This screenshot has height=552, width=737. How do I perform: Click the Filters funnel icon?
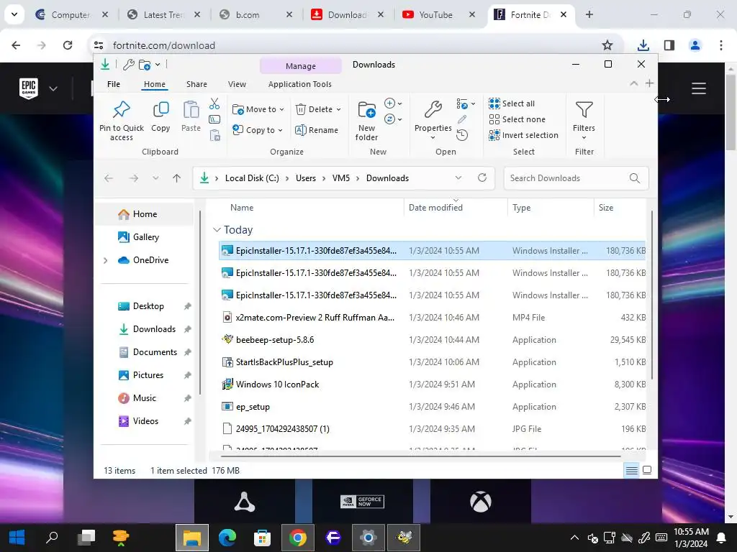pyautogui.click(x=584, y=110)
